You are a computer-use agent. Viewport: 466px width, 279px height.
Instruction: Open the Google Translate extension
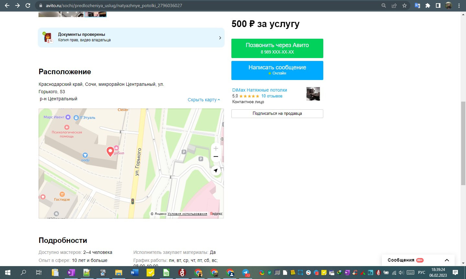417,5
